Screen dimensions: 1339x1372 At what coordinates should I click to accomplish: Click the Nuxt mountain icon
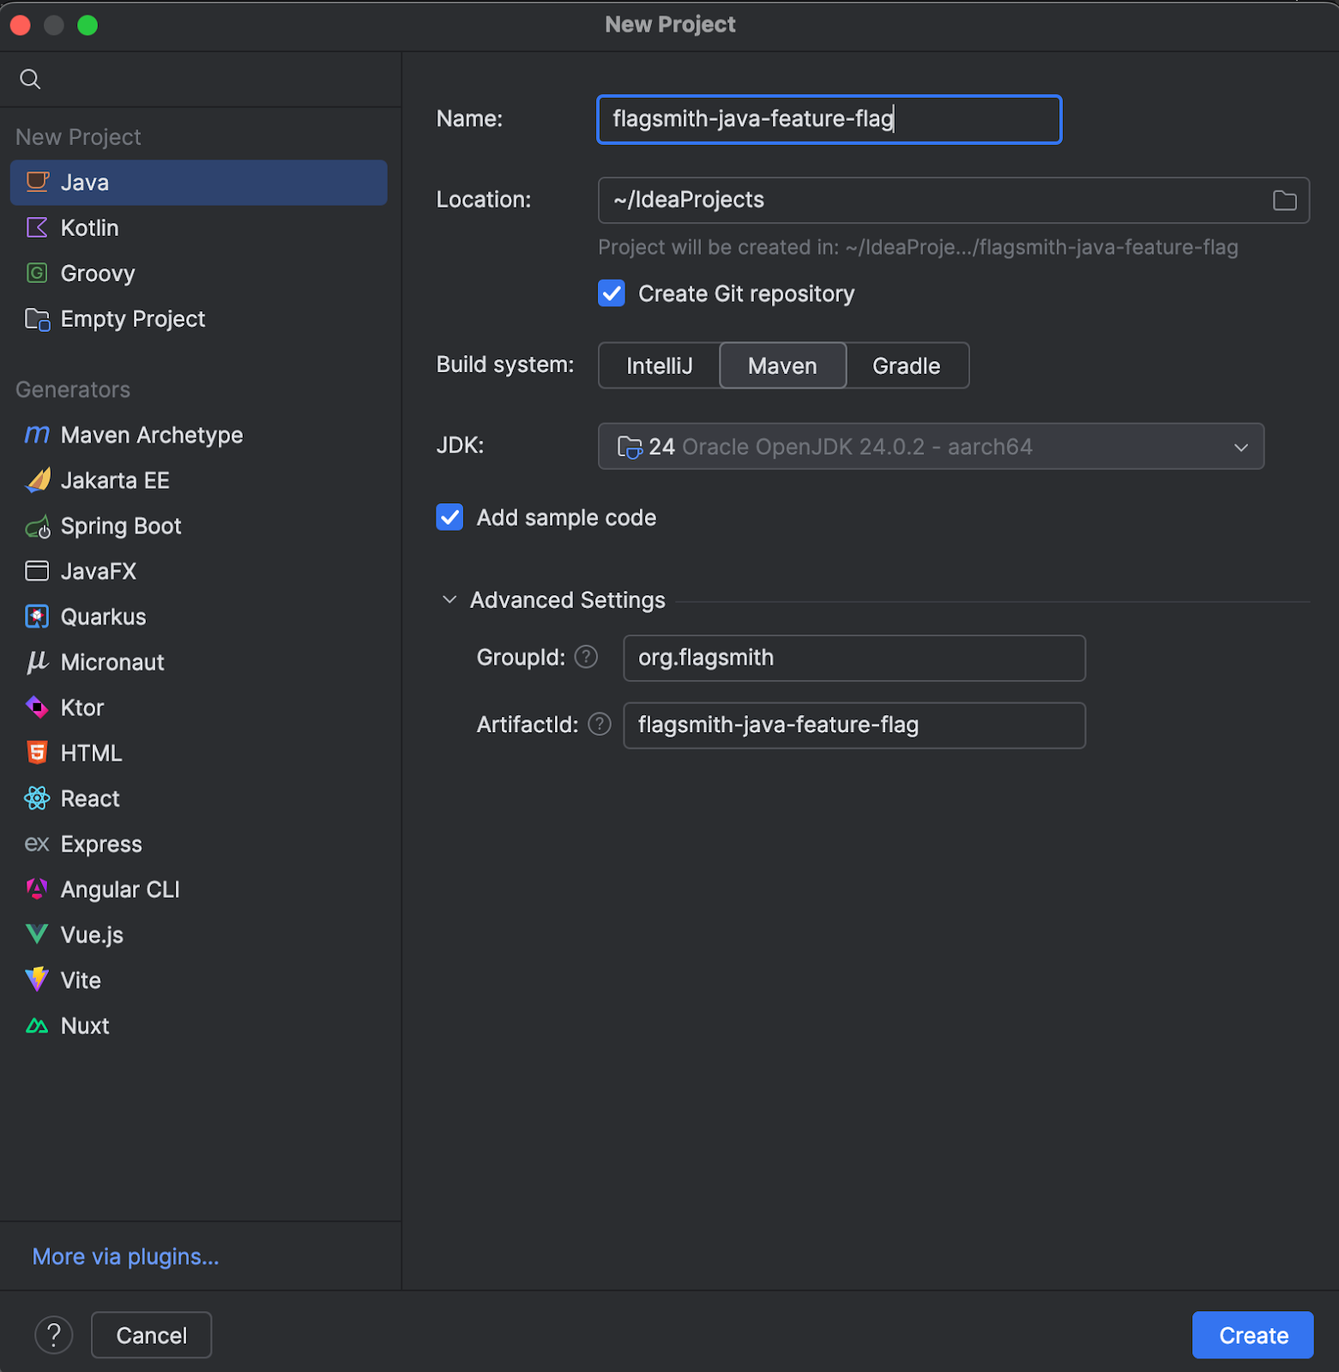37,1026
